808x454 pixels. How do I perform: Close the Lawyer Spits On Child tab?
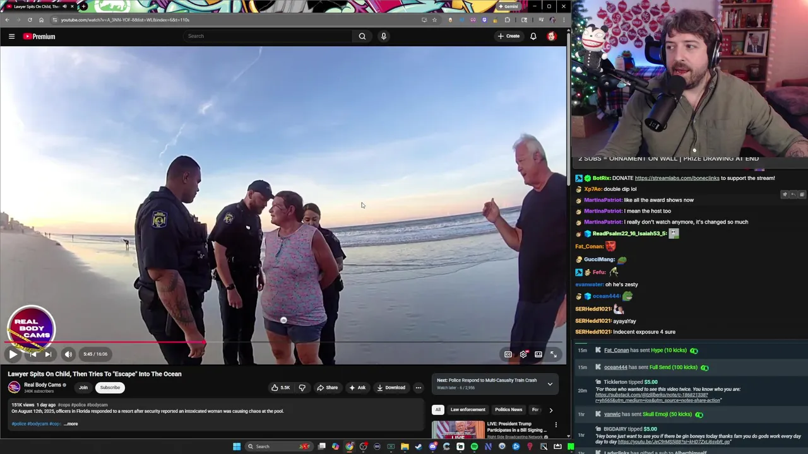[x=72, y=6]
